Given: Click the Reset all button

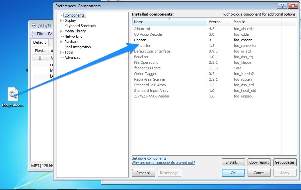Looking at the screenshot, I should [143, 173].
